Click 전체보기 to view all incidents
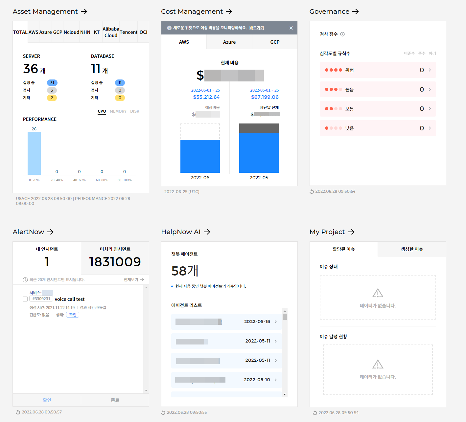Screen dimensions: 466x422 point(134,279)
